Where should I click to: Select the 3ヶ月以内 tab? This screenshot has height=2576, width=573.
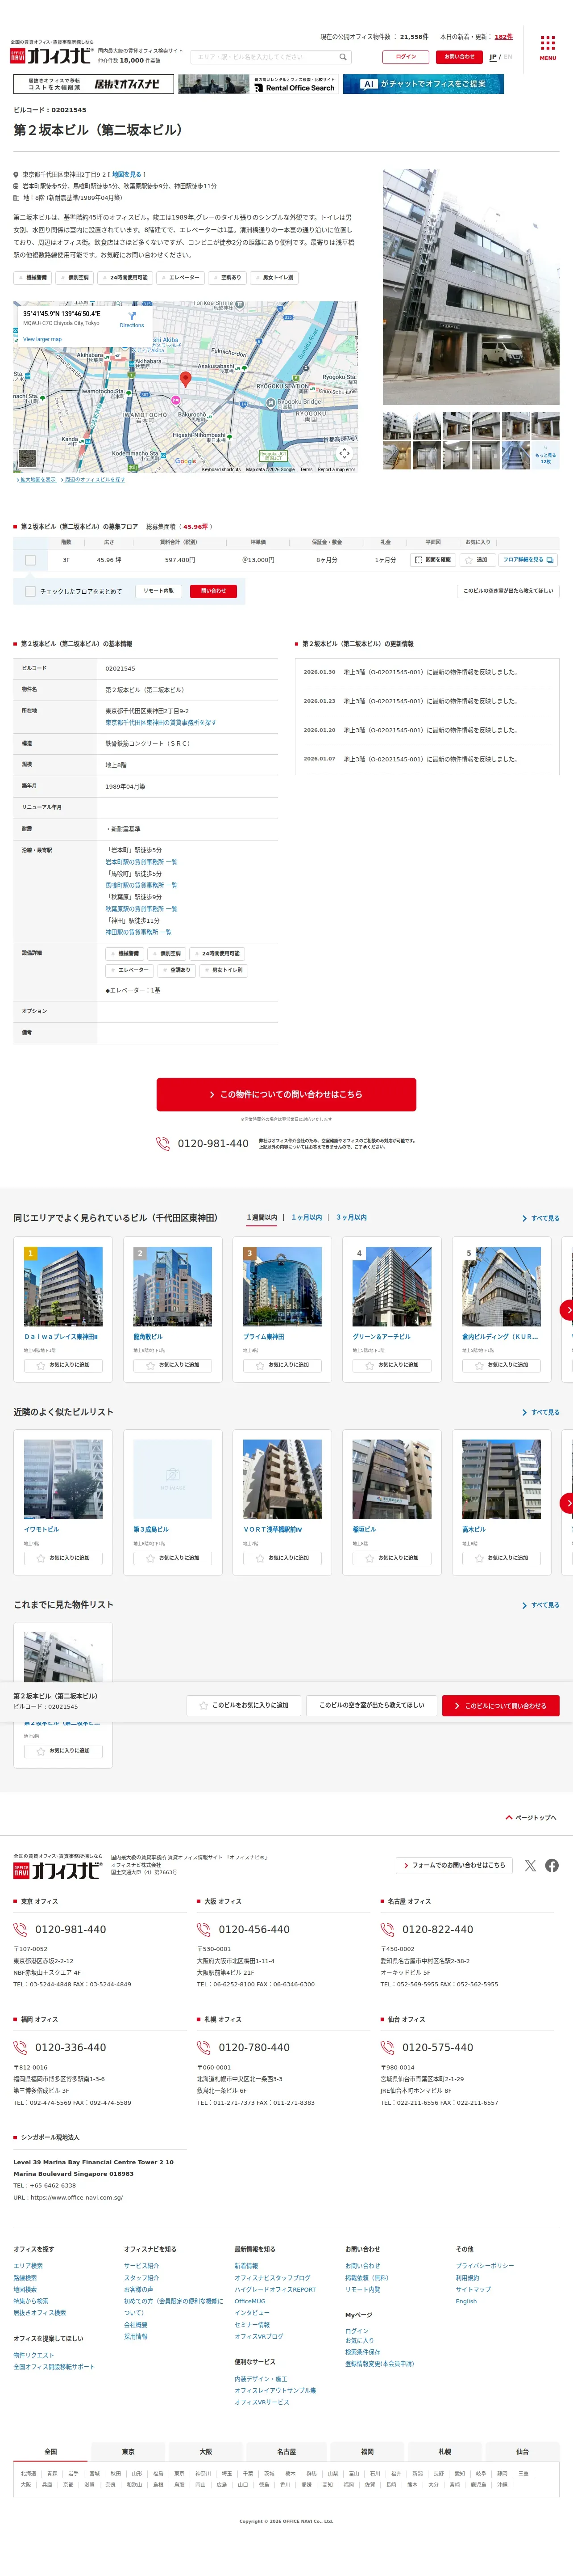pyautogui.click(x=351, y=1218)
